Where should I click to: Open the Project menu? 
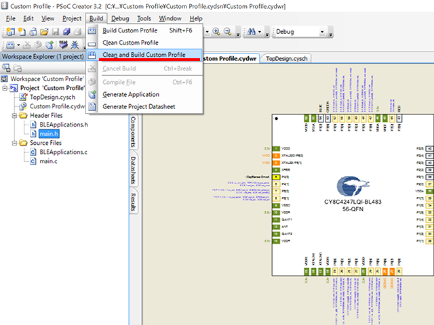coord(72,18)
